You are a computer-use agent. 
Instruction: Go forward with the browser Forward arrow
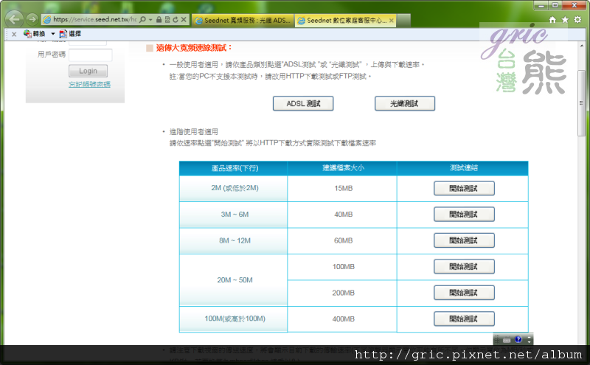click(x=32, y=19)
